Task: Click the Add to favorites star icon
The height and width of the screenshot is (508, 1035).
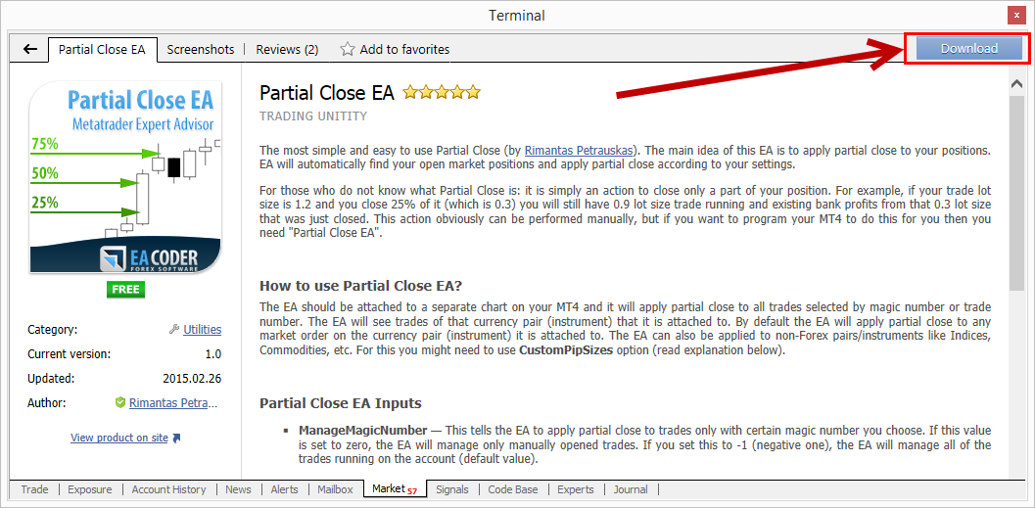Action: 348,50
